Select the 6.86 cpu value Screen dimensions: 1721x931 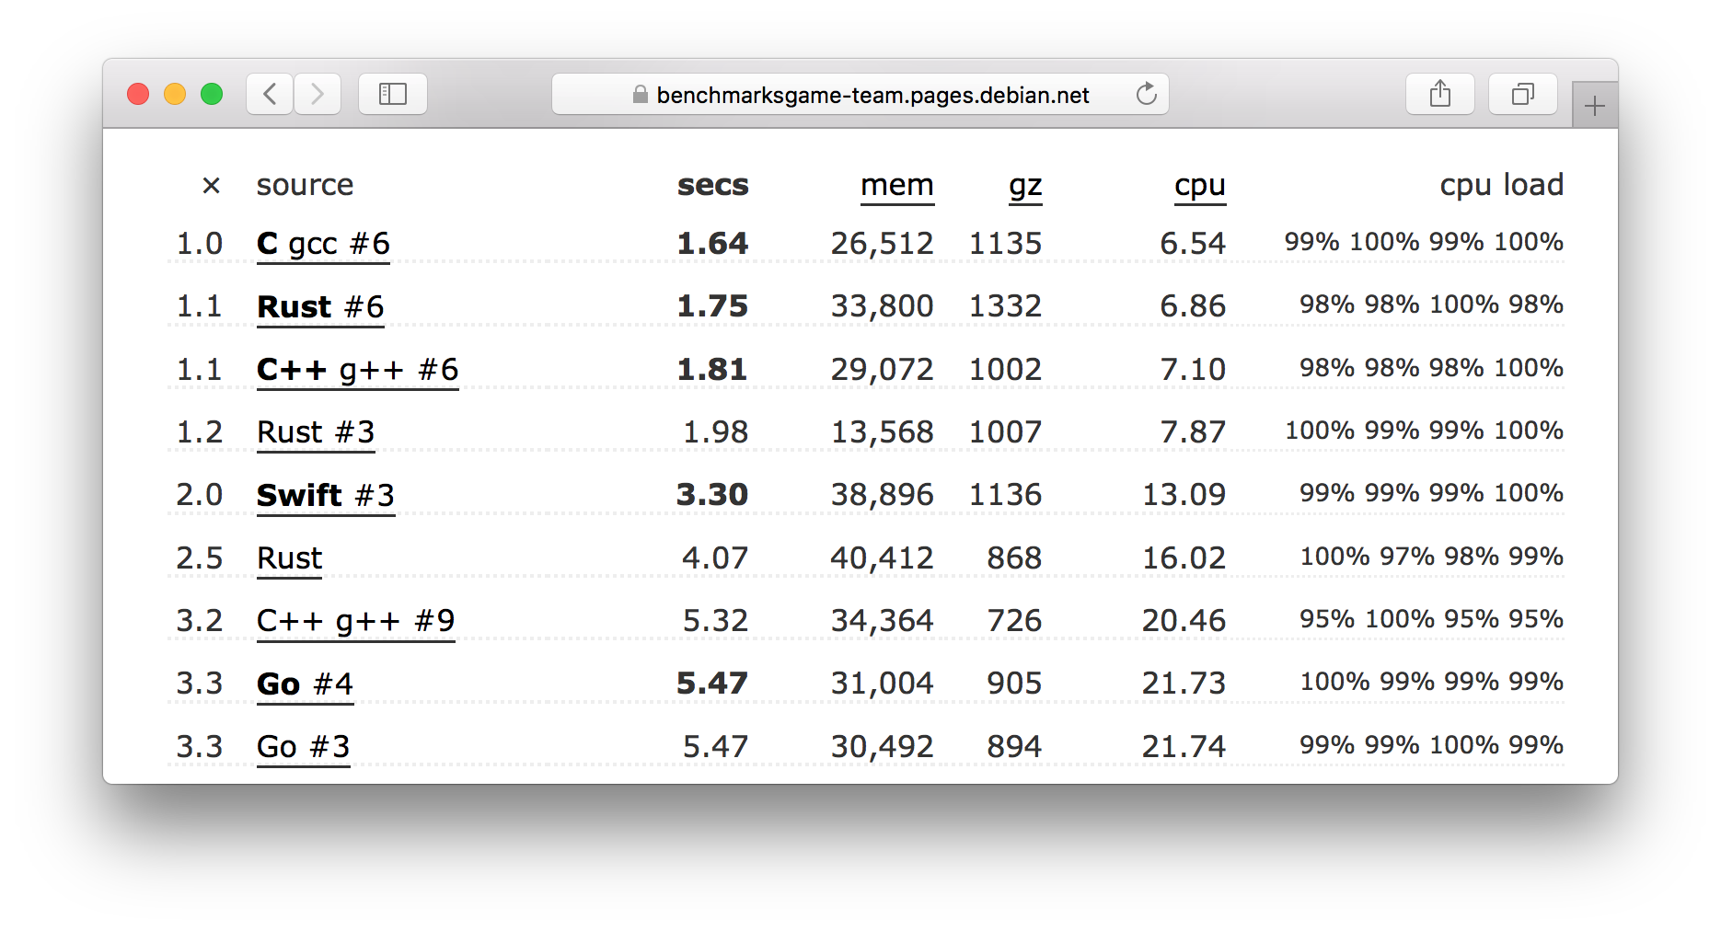click(1193, 306)
